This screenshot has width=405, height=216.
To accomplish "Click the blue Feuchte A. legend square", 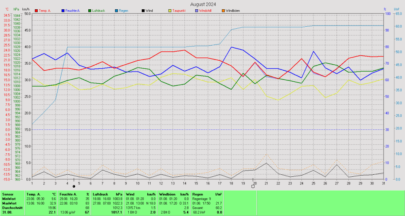I will pyautogui.click(x=63, y=11).
